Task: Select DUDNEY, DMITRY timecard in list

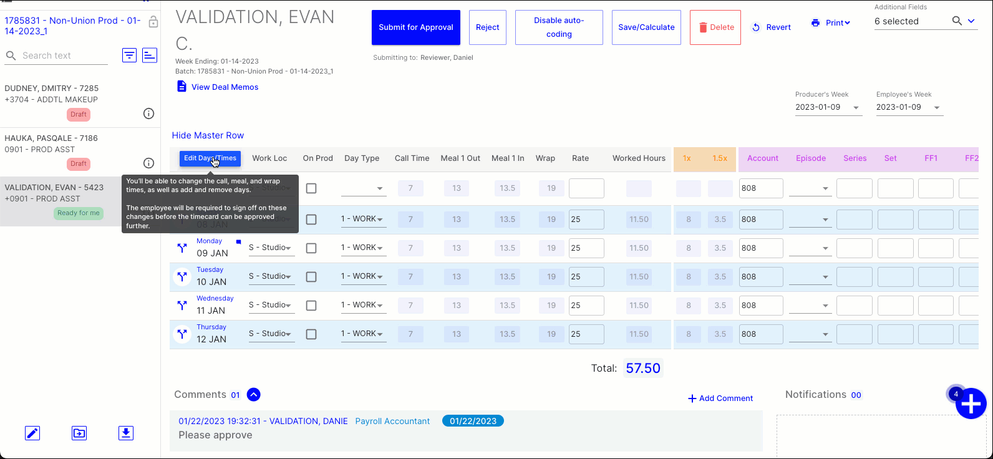Action: (x=80, y=103)
